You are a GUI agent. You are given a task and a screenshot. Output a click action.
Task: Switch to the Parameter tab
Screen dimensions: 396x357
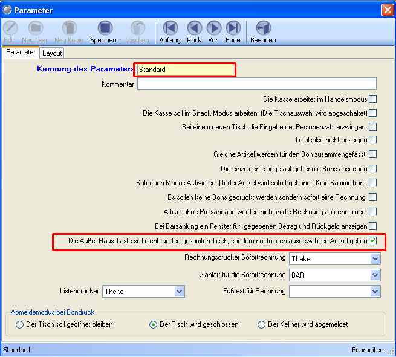point(21,52)
